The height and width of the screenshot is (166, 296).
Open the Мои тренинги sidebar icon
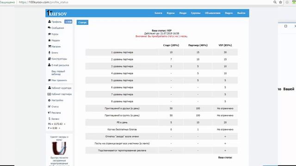(x=49, y=80)
